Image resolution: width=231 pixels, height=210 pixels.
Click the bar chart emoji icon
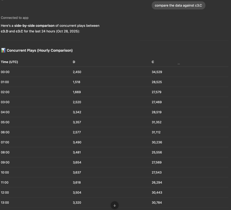point(3,51)
